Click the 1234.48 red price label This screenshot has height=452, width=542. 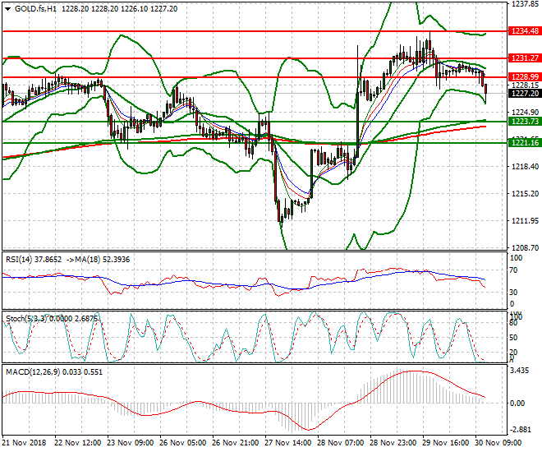525,31
